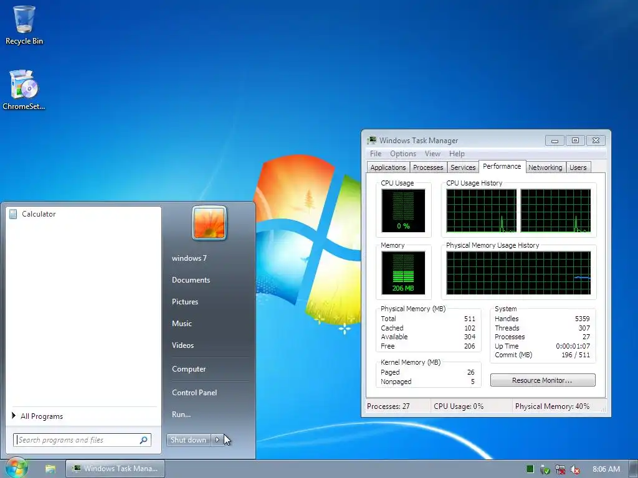Click the Threads value 307
The height and width of the screenshot is (478, 638).
tap(584, 328)
